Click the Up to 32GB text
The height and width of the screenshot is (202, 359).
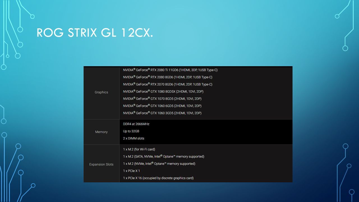pos(131,131)
